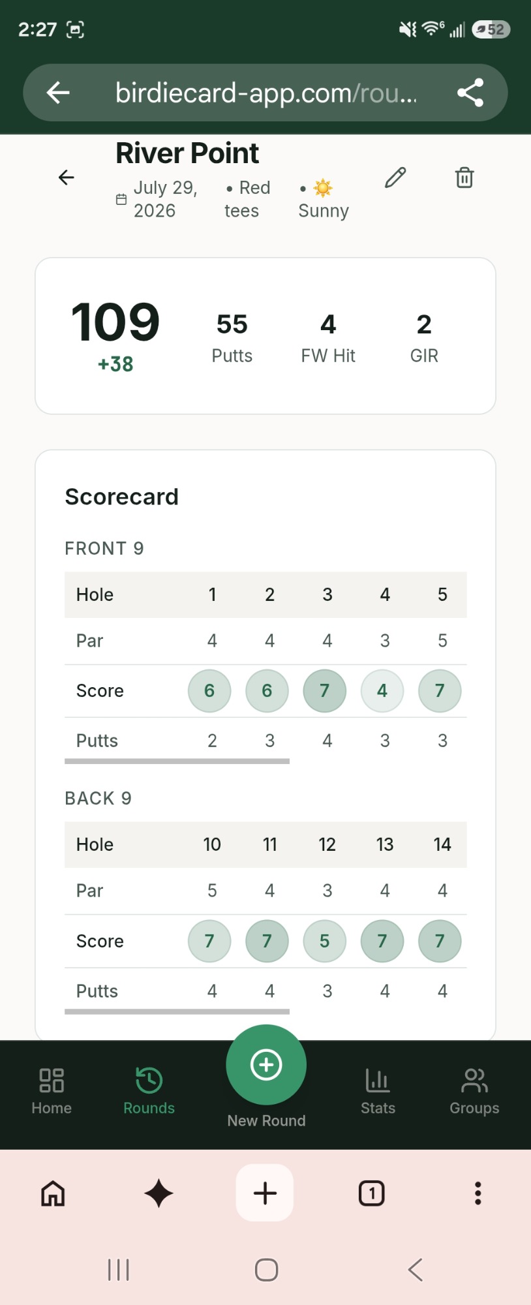531x1305 pixels.
Task: Tap the share icon in the address bar
Action: (470, 93)
